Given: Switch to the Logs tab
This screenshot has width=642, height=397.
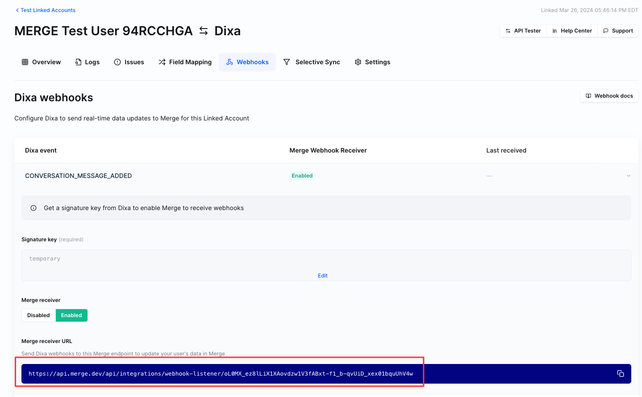Looking at the screenshot, I should click(x=87, y=62).
